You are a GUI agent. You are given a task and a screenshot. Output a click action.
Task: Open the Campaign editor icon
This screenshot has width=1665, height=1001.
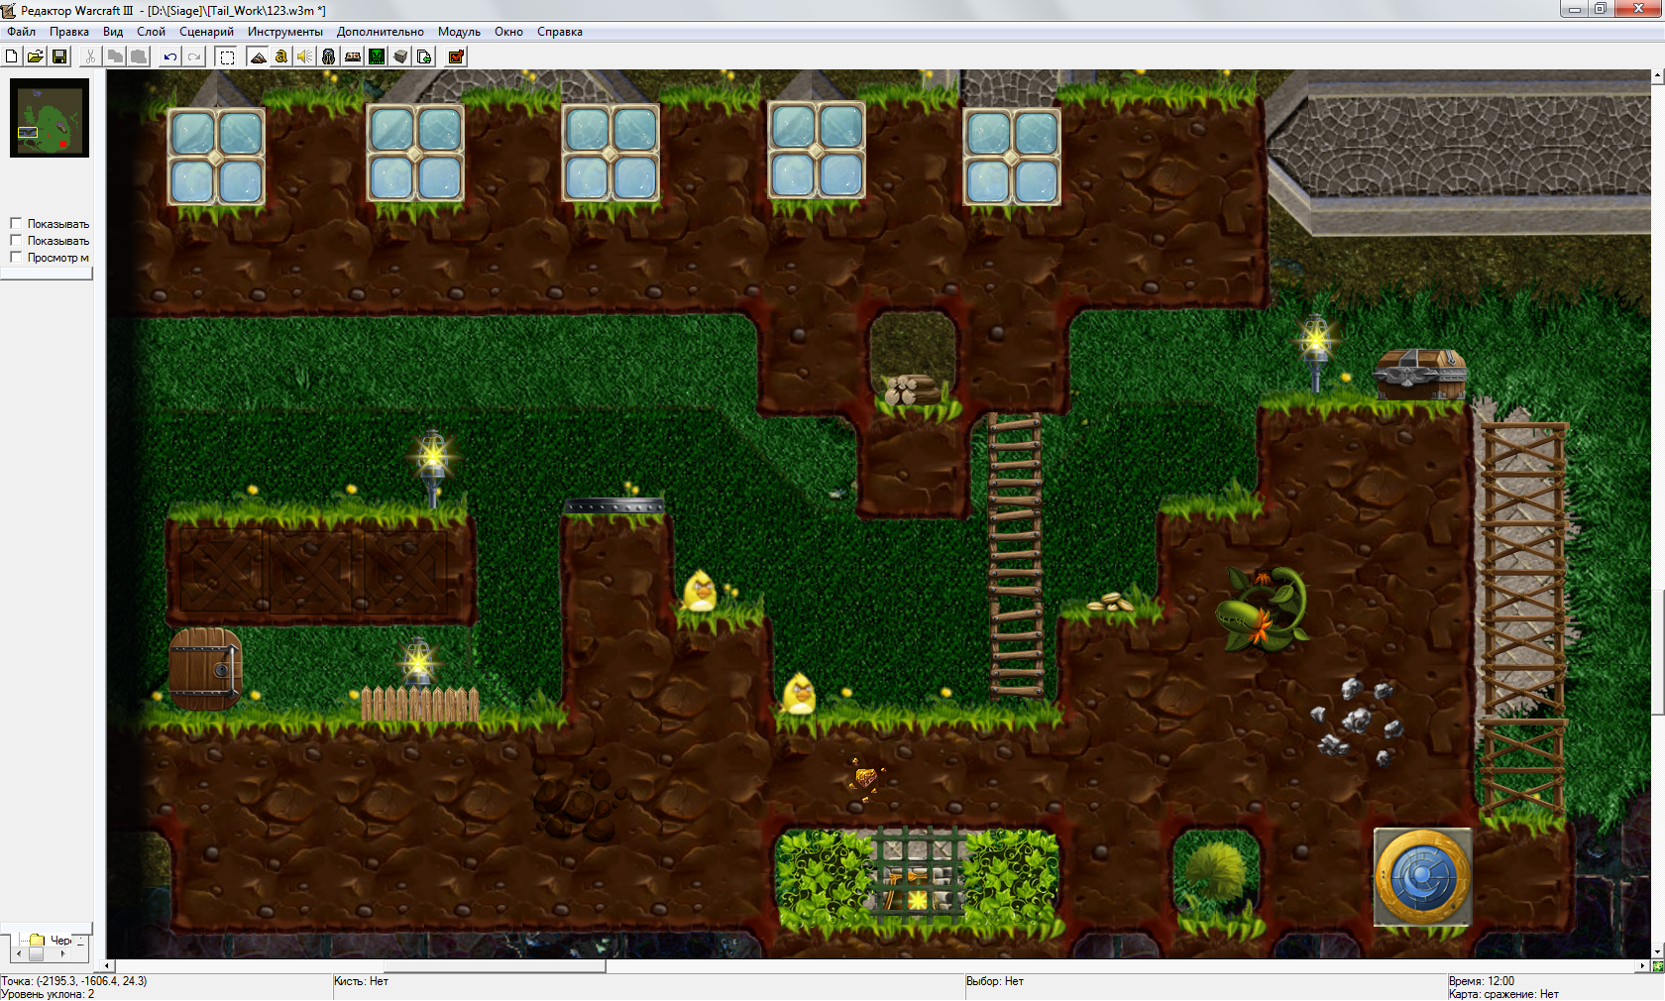coord(353,56)
